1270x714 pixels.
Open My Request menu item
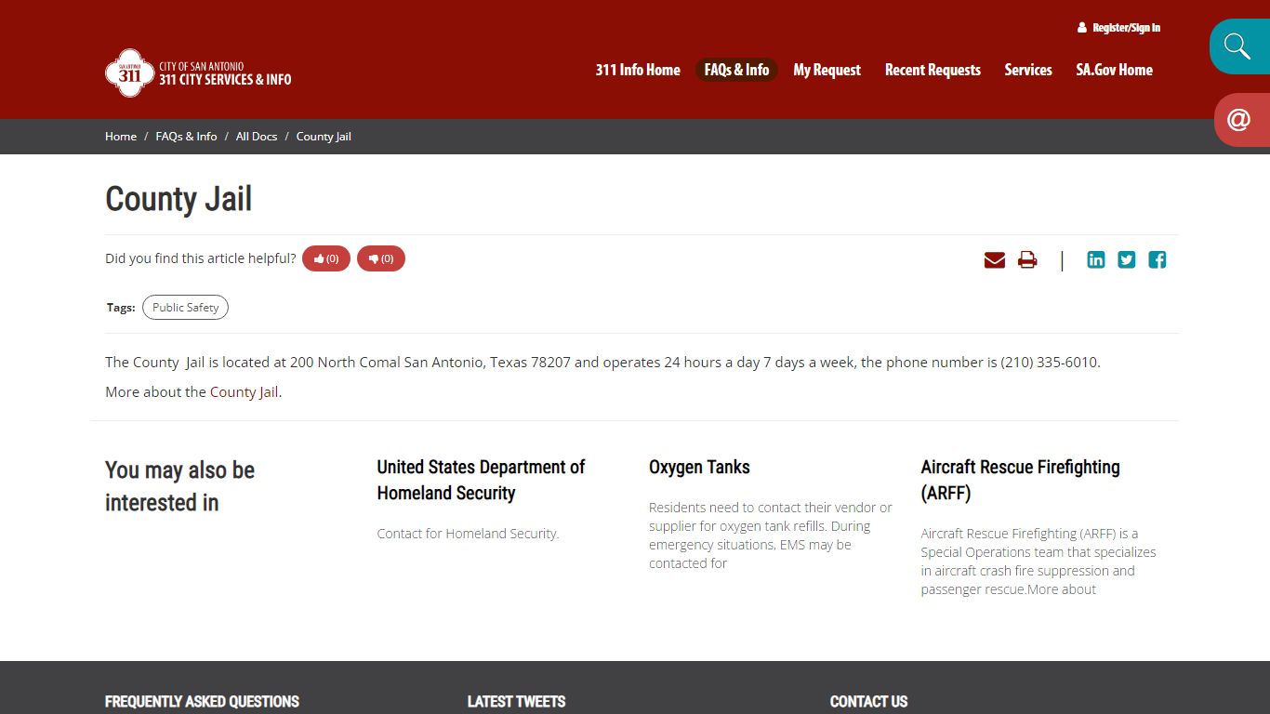pos(827,70)
